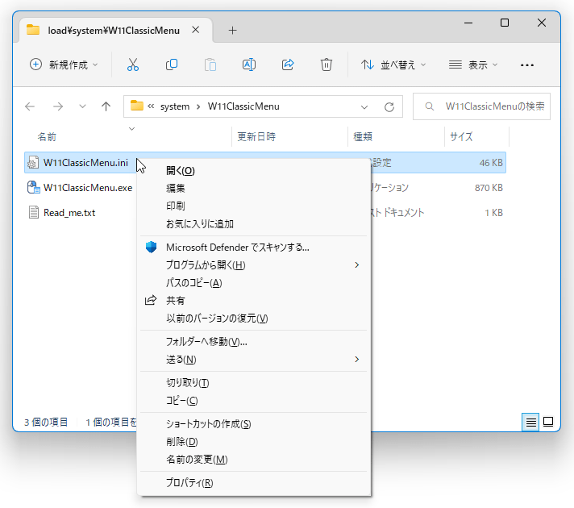
Task: Click the 46 KB size value
Action: (x=491, y=163)
